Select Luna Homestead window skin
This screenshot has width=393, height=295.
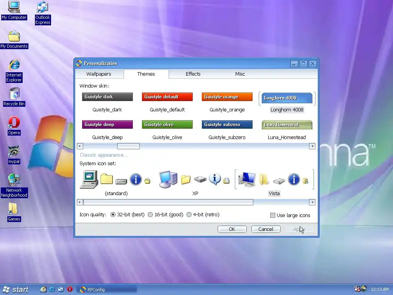[x=287, y=125]
